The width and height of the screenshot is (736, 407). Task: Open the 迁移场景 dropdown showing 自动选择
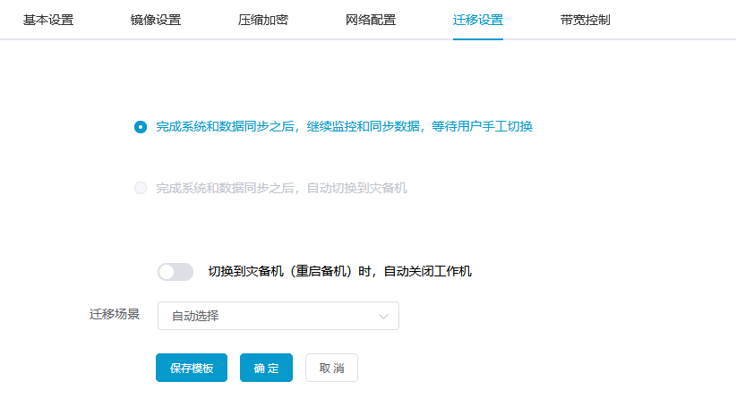point(278,316)
